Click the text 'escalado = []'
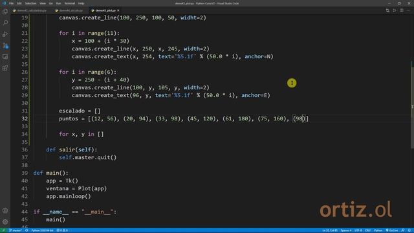This screenshot has width=414, height=233. [x=80, y=111]
